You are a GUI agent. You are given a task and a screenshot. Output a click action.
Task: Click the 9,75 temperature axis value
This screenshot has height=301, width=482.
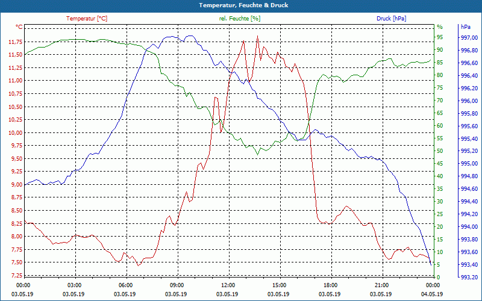[x=16, y=146]
